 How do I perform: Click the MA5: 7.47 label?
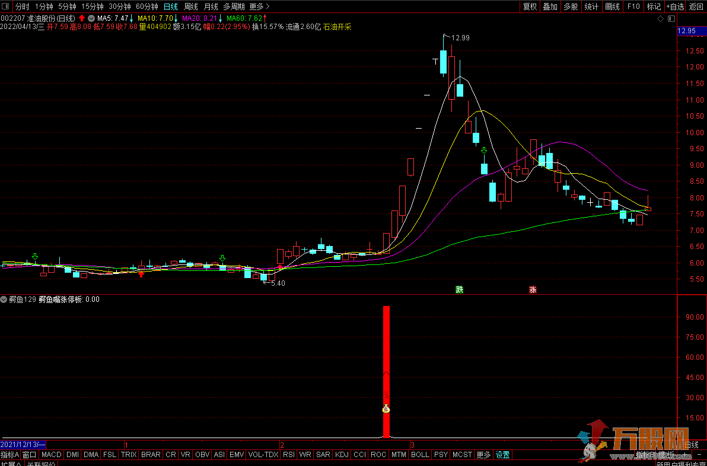point(113,18)
